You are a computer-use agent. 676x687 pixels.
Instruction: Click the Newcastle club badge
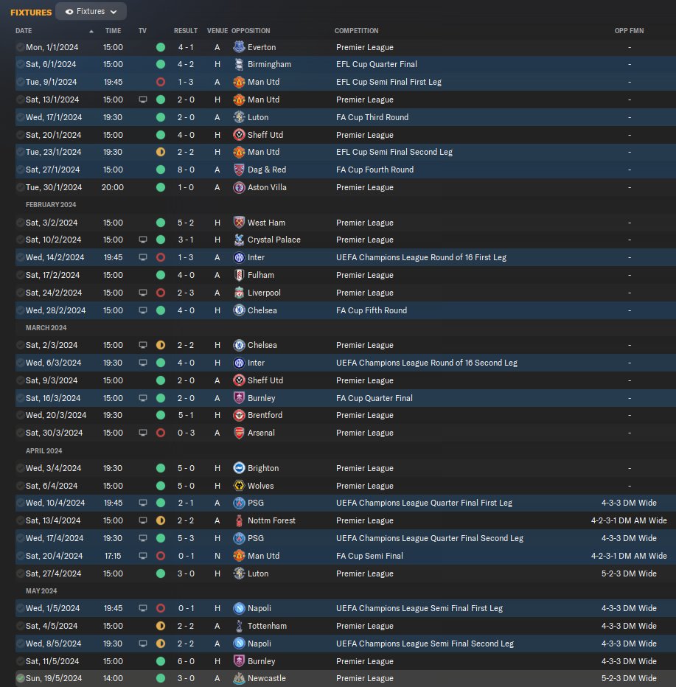pos(239,678)
